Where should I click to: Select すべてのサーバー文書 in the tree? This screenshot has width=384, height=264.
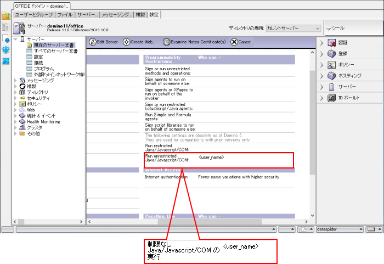[55, 51]
